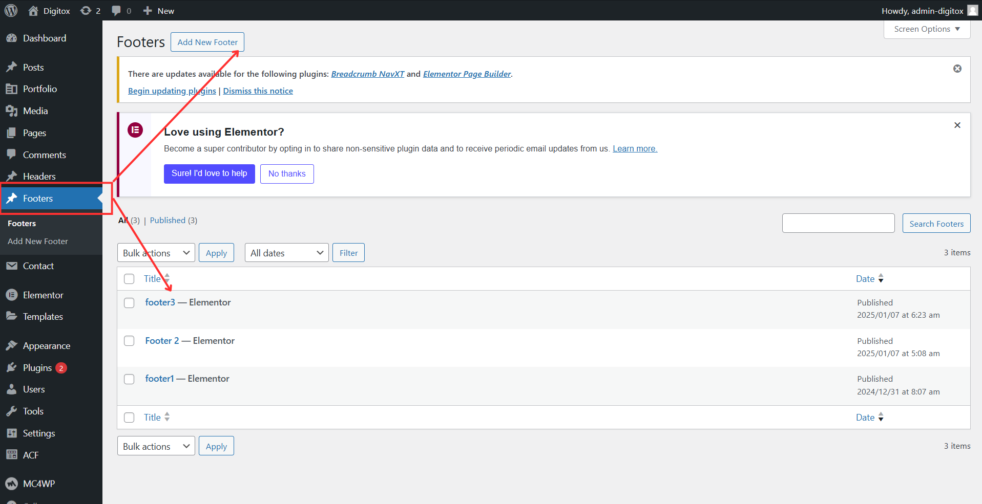Click the Posts pin icon
Screen dimensions: 982x504
(x=12, y=67)
